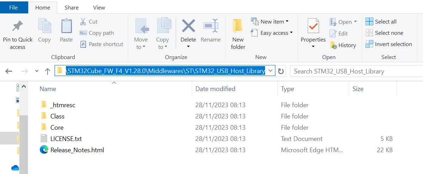Image resolution: width=423 pixels, height=174 pixels.
Task: Click the Edit icon
Action: click(x=333, y=33)
